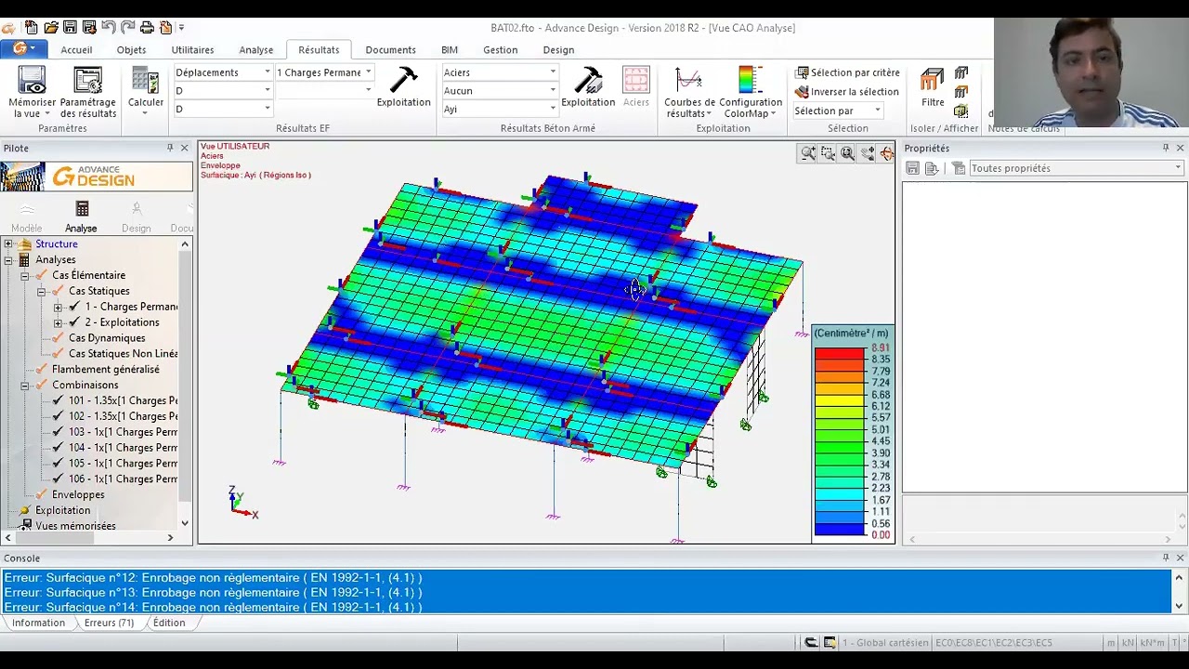Screen dimensions: 1189x669
Task: Open Configuration ColorMap
Action: pos(751,93)
